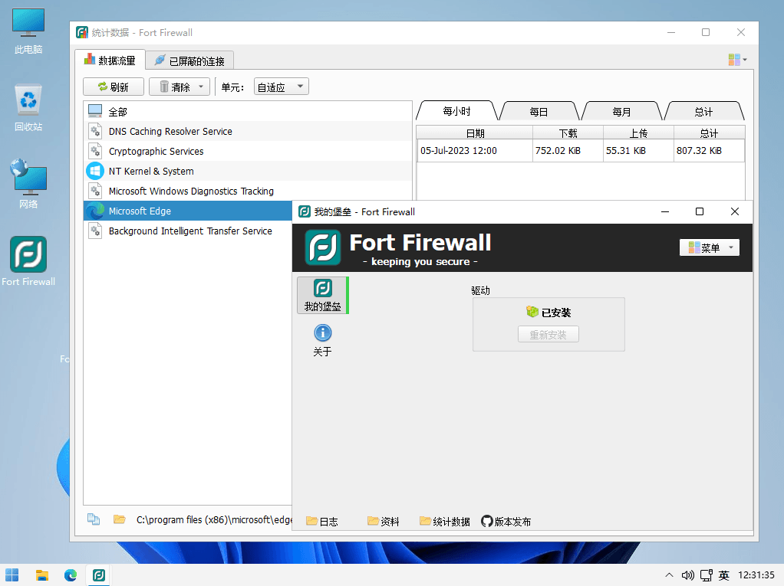Viewport: 784px width, 586px height.
Task: Select 全部 in the application list
Action: point(248,111)
